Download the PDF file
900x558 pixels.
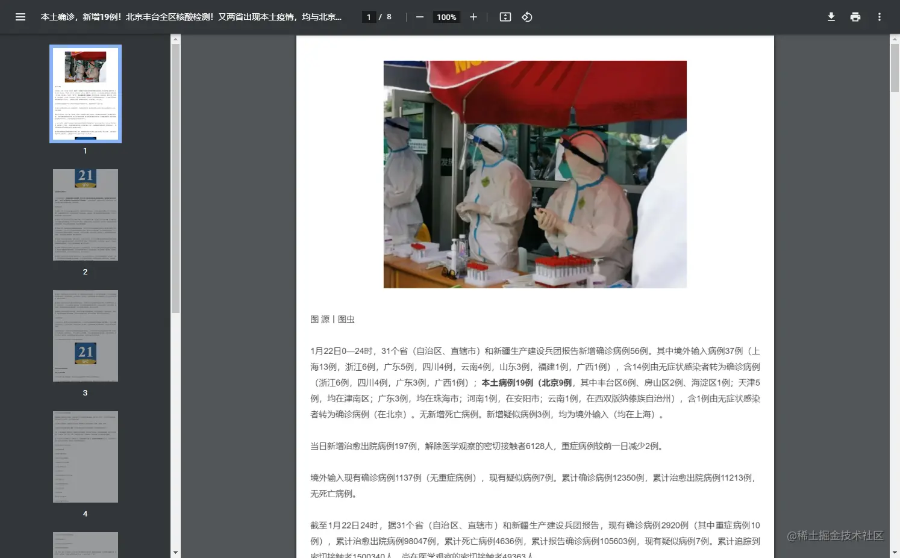pyautogui.click(x=831, y=17)
